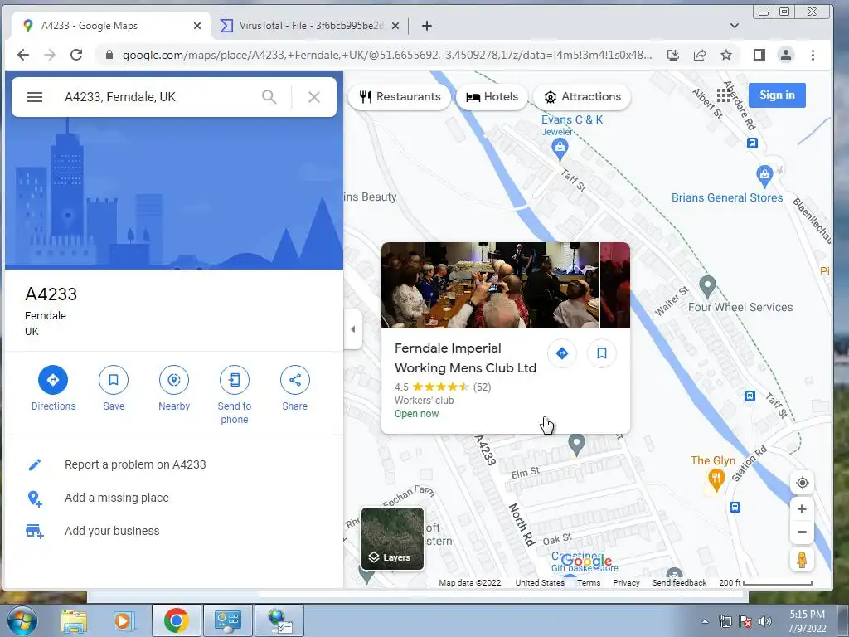Click the Send to phone icon

click(x=235, y=380)
